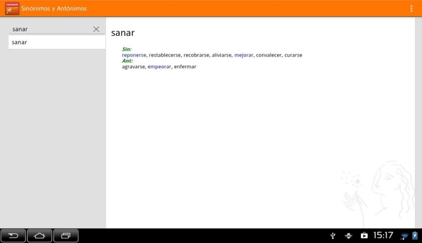The image size is (422, 243).
Task: Click the sanar entry heading
Action: click(x=123, y=33)
